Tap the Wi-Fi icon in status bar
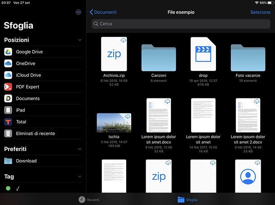The height and width of the screenshot is (205, 275). click(x=257, y=3)
